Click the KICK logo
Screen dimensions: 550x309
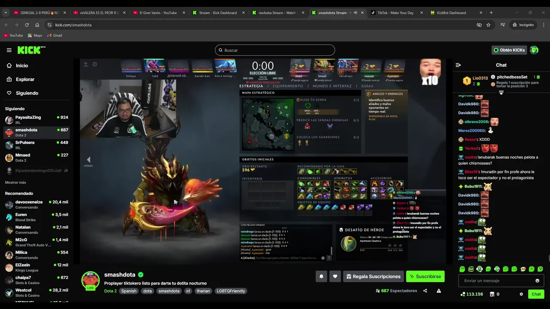[31, 50]
